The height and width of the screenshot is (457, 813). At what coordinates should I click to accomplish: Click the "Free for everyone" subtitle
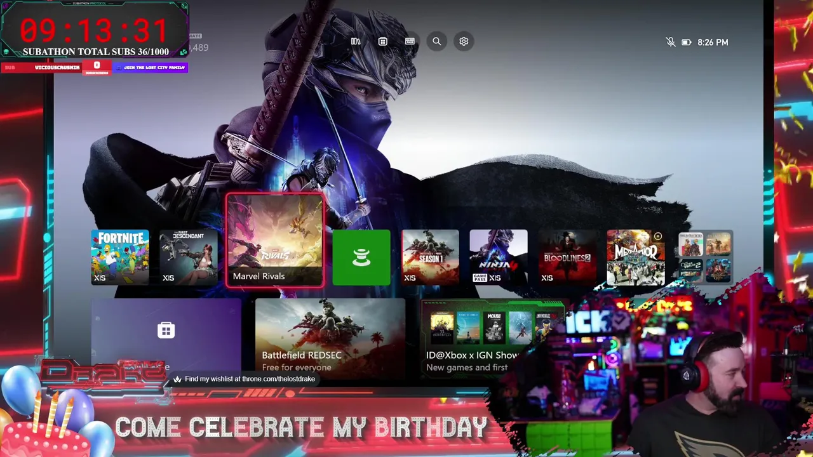click(x=297, y=368)
